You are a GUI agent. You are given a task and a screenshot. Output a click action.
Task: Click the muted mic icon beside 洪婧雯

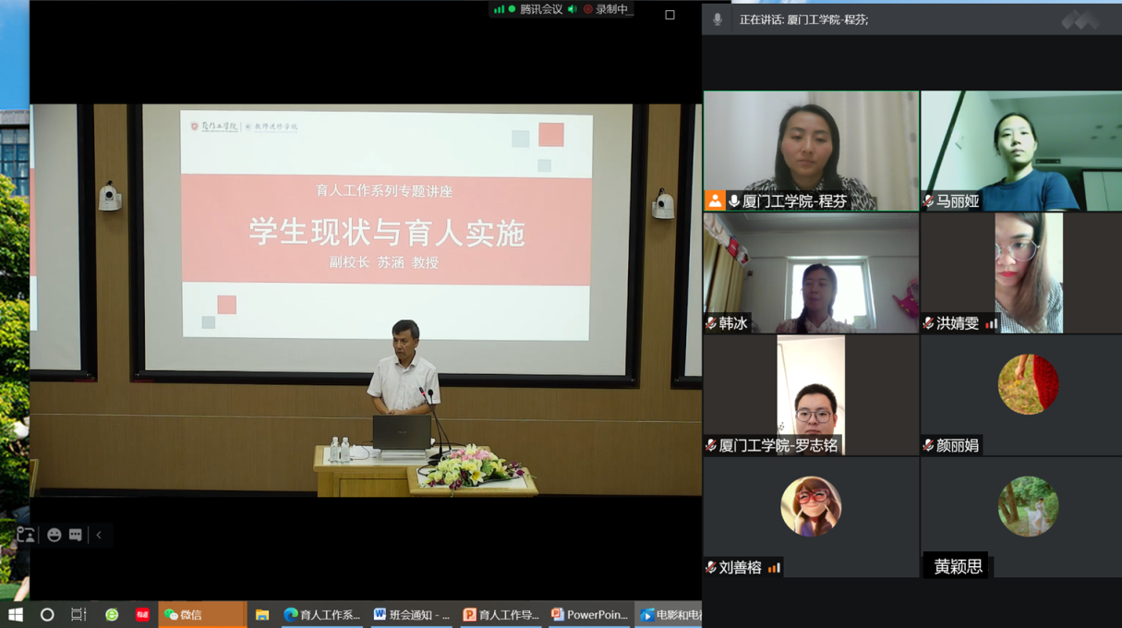click(928, 323)
